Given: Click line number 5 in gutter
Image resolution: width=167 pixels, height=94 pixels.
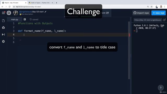Looking at the screenshot, I should click(x=14, y=38).
